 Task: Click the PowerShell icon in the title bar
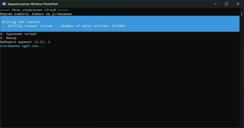4,4
